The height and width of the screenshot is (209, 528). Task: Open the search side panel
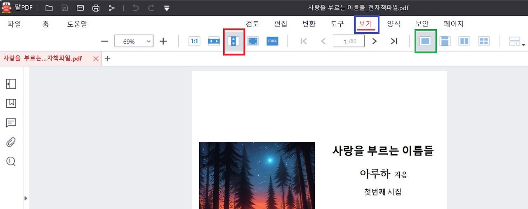click(11, 162)
